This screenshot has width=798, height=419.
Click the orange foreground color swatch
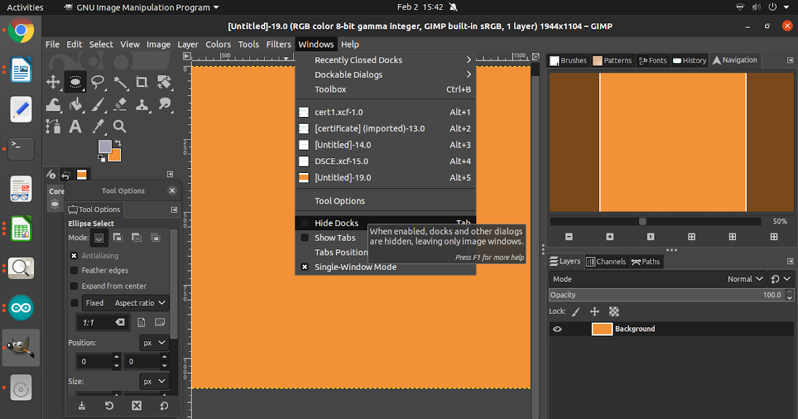pos(114,154)
